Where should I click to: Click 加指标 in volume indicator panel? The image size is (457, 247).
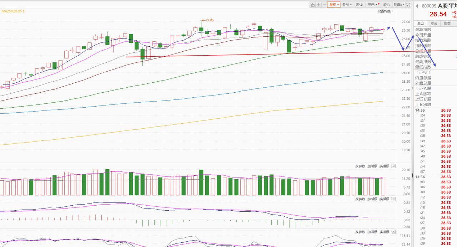[x=372, y=166]
